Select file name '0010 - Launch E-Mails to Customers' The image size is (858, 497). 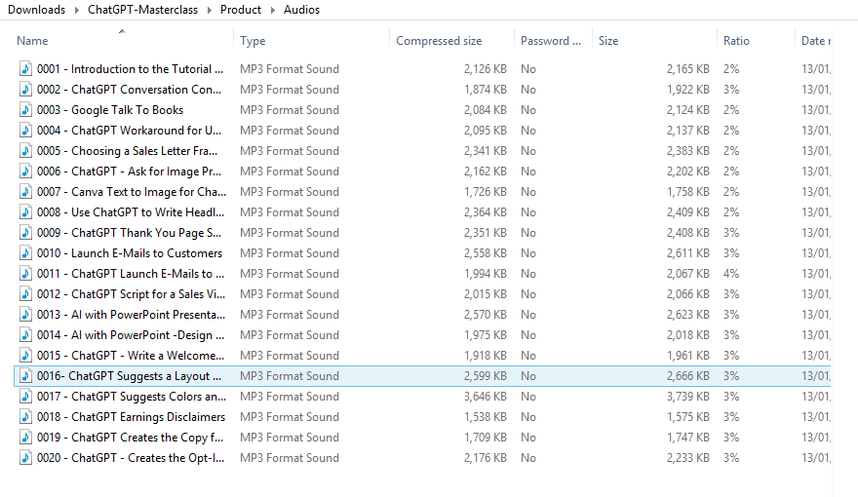130,253
